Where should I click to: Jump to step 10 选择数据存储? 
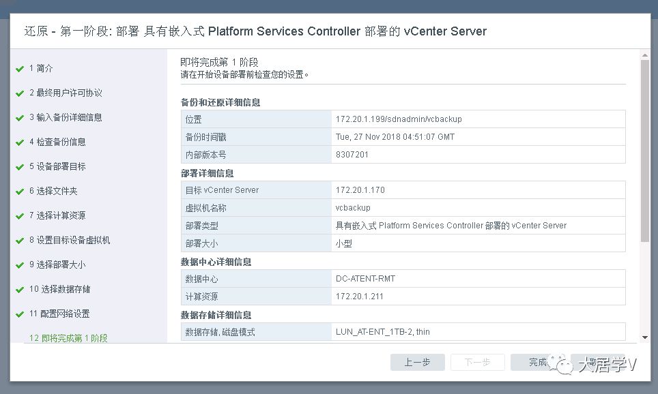(x=59, y=289)
